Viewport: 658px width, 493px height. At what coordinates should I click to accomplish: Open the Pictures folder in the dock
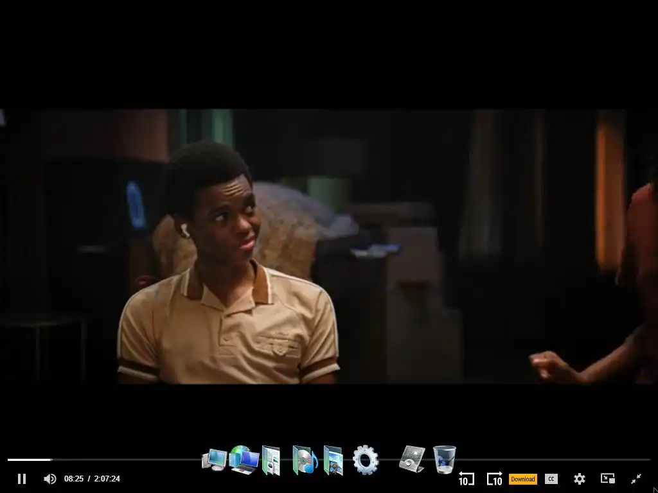click(333, 460)
